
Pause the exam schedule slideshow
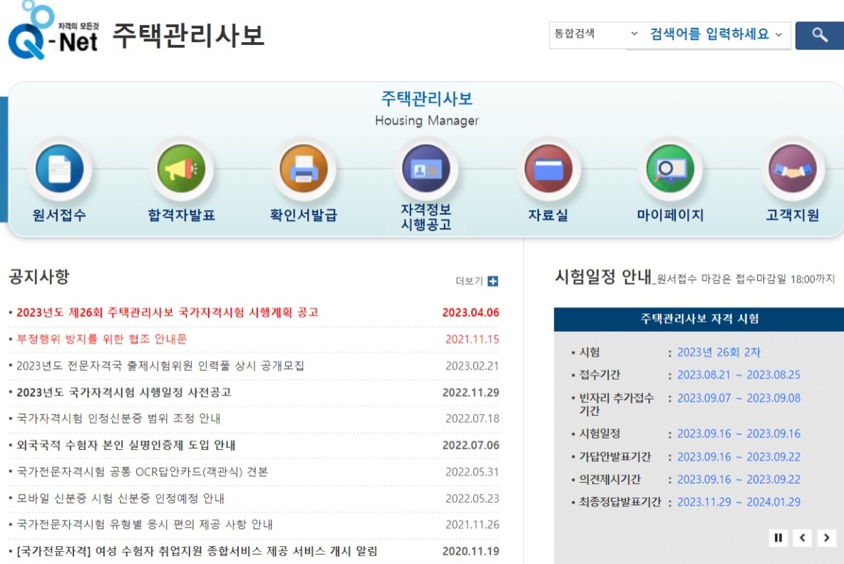[778, 538]
